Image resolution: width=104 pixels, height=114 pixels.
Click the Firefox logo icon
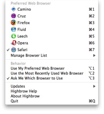click(13, 23)
